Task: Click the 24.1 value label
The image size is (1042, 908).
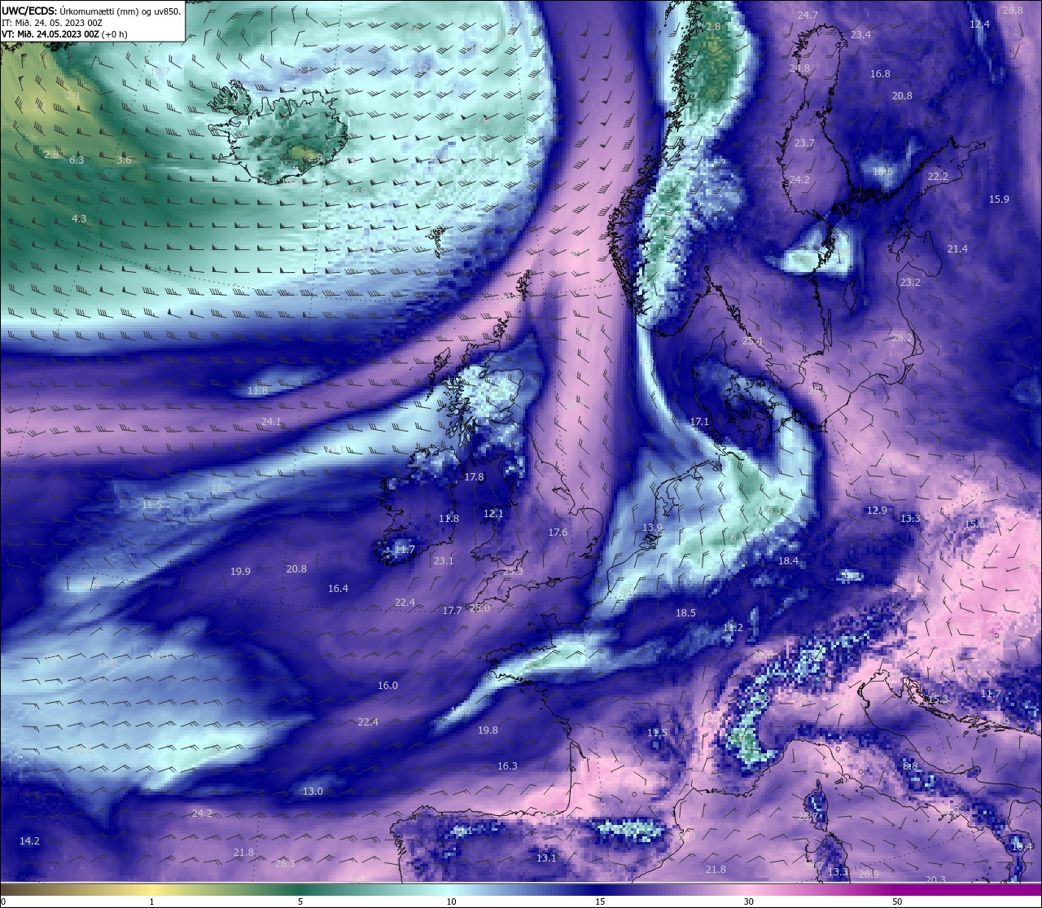Action: [271, 422]
